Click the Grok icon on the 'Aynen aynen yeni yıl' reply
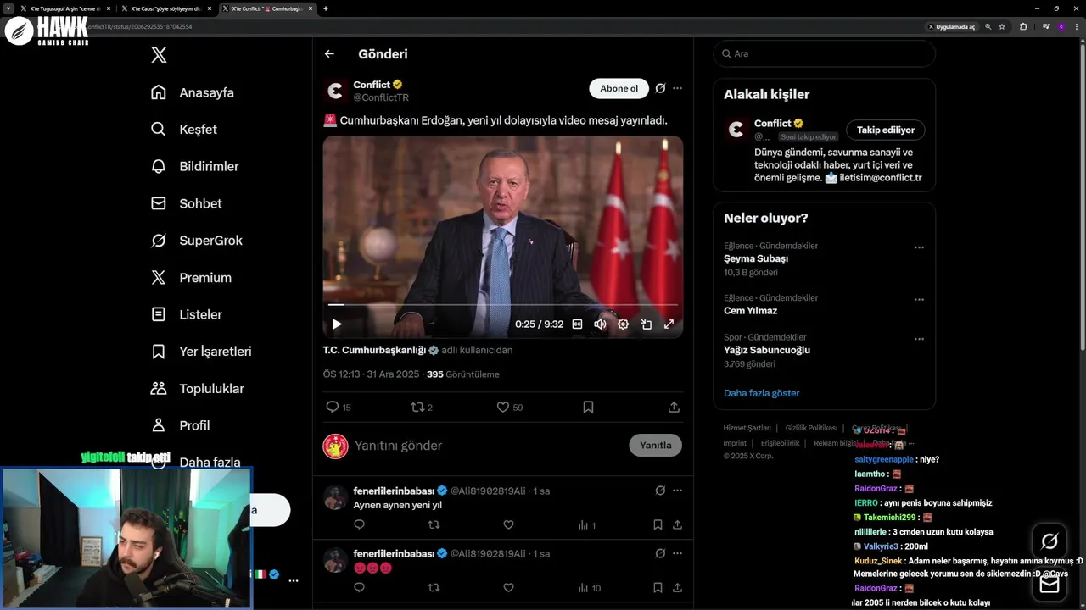 (x=660, y=491)
